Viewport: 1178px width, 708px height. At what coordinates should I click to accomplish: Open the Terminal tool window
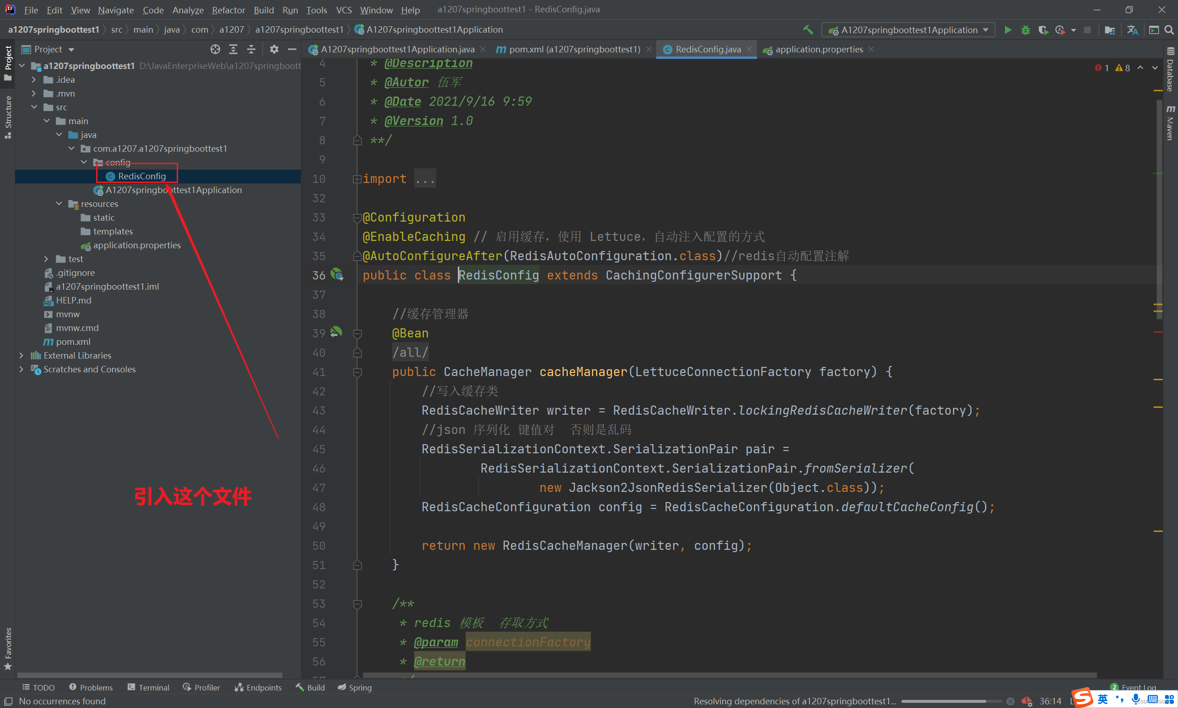click(x=148, y=687)
